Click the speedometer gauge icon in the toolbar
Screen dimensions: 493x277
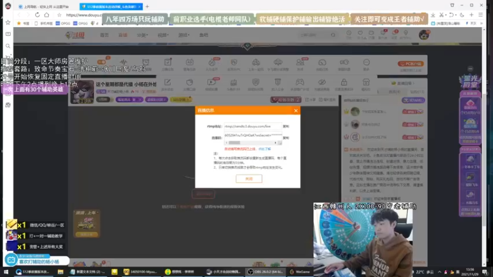pos(322,62)
